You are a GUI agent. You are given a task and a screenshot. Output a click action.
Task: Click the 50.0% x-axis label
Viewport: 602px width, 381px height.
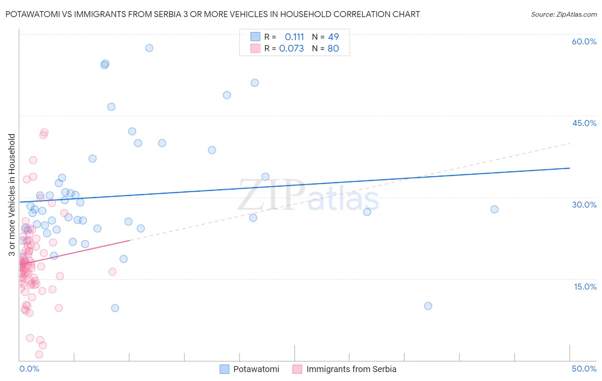coord(584,369)
